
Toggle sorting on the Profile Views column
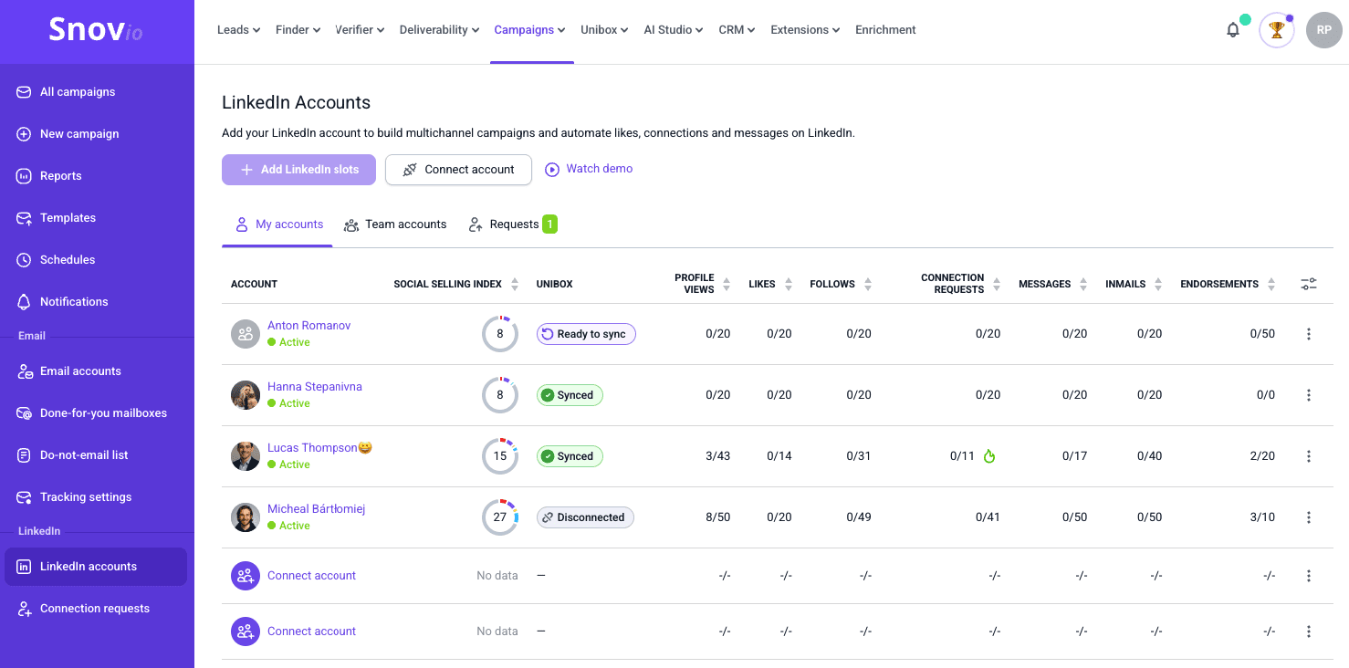tap(726, 284)
